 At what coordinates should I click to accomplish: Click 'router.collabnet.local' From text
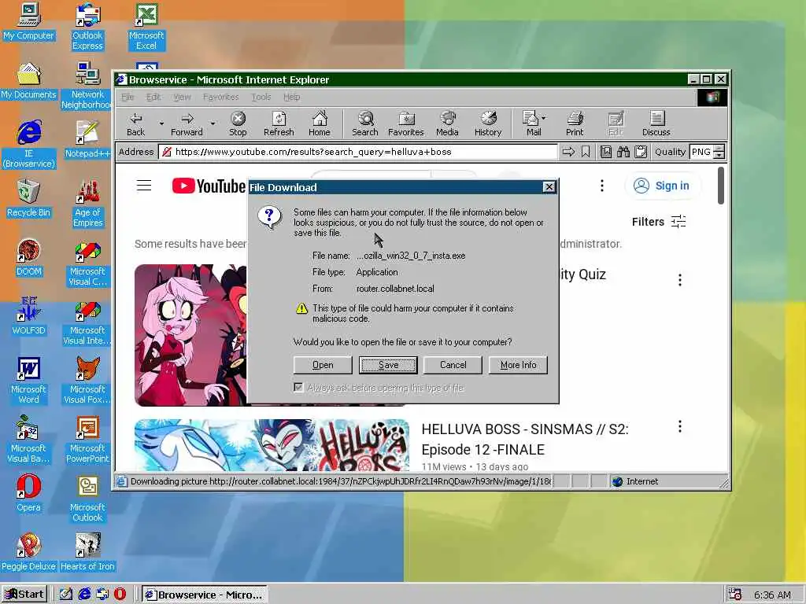tap(395, 289)
